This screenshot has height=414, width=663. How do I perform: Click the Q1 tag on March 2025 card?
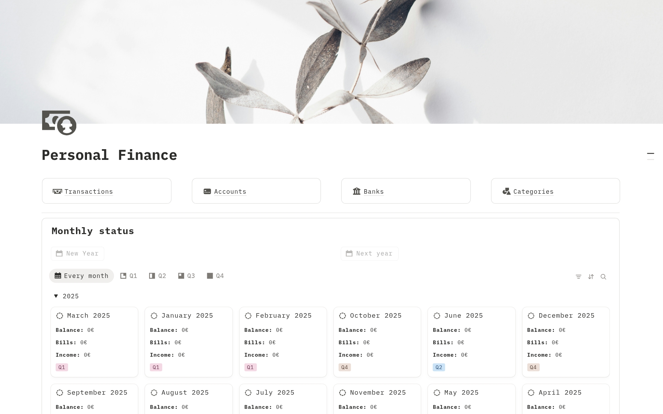[62, 367]
